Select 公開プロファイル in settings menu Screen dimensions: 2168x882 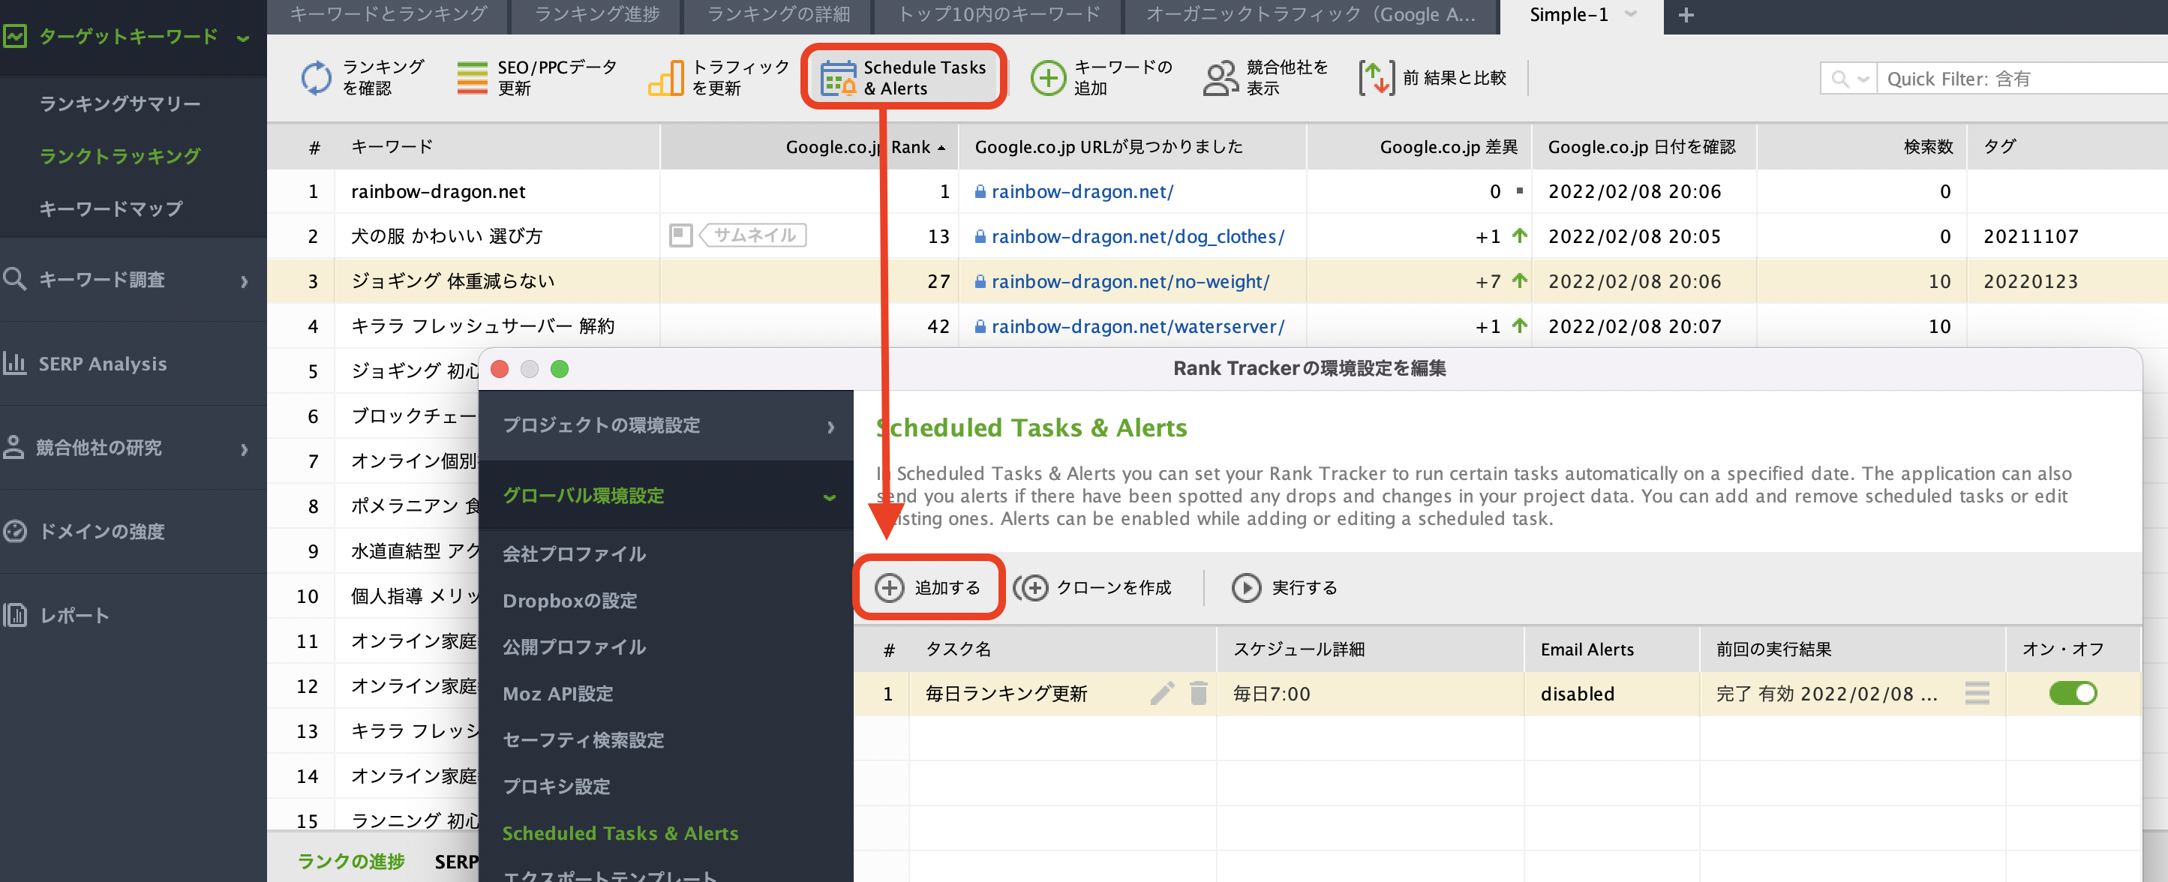[575, 647]
